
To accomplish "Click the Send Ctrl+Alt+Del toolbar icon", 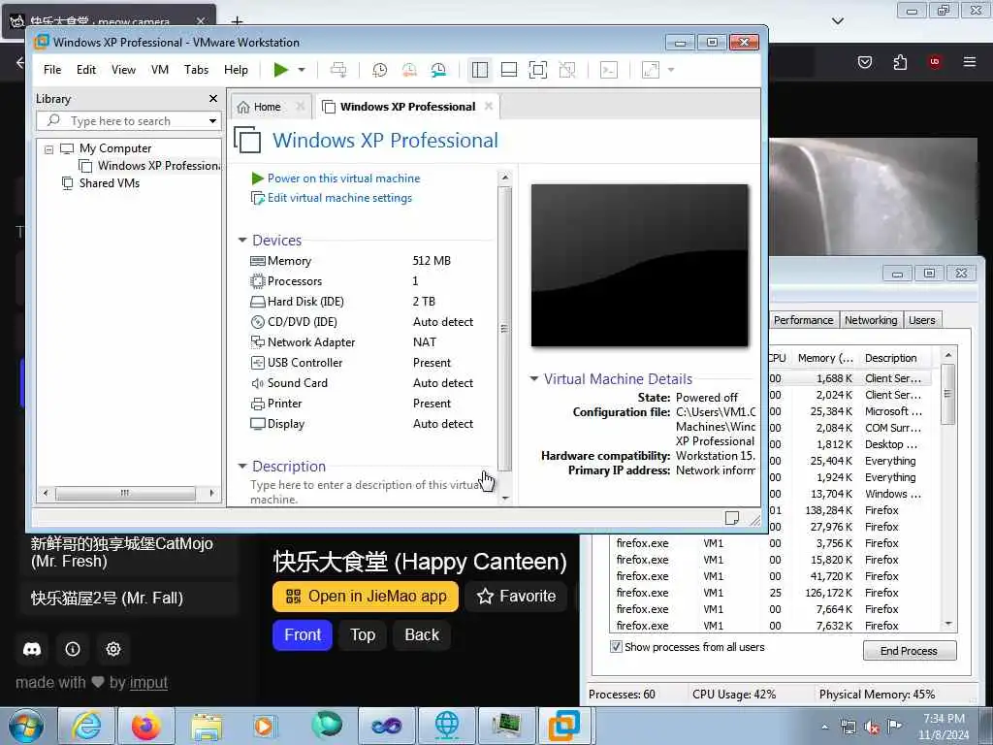I will pyautogui.click(x=338, y=70).
